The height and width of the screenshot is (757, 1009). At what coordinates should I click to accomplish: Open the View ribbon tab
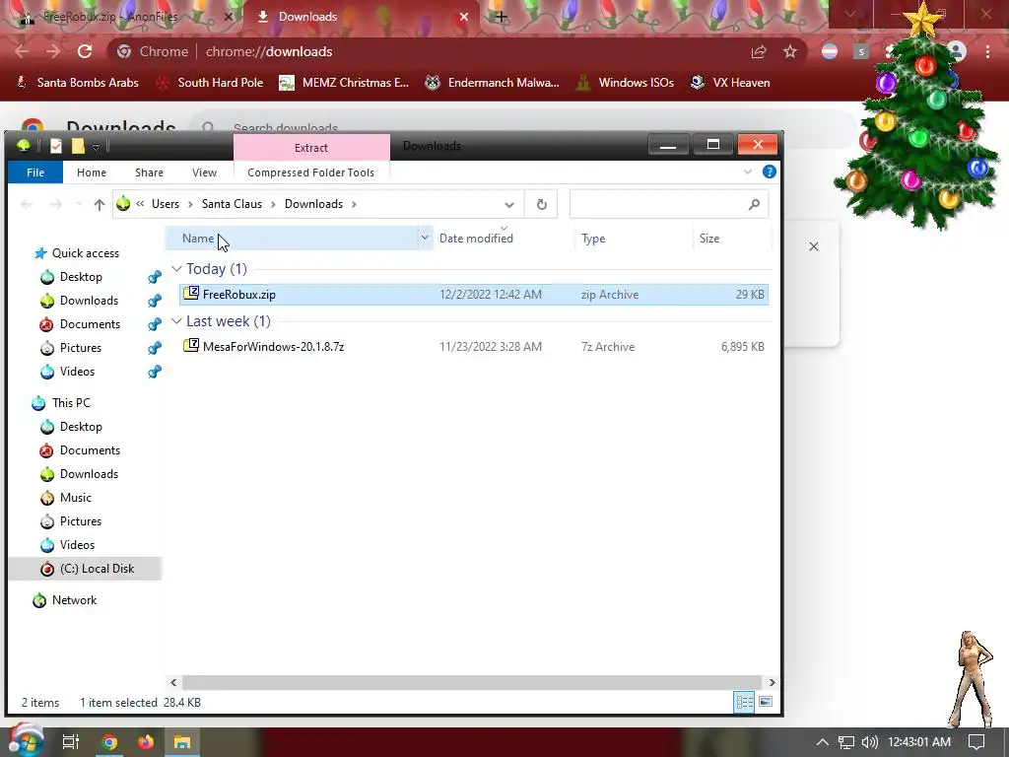[204, 172]
